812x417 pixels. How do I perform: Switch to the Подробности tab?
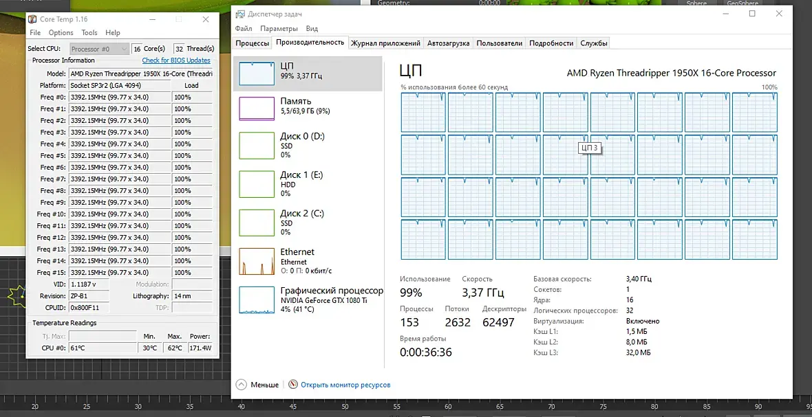click(x=551, y=43)
